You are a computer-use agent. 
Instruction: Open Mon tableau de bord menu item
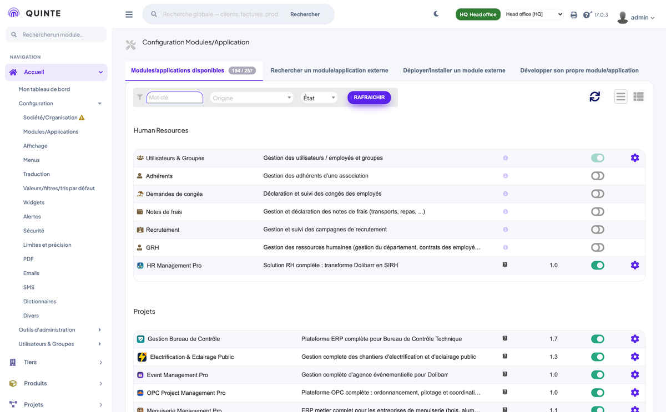click(x=44, y=89)
